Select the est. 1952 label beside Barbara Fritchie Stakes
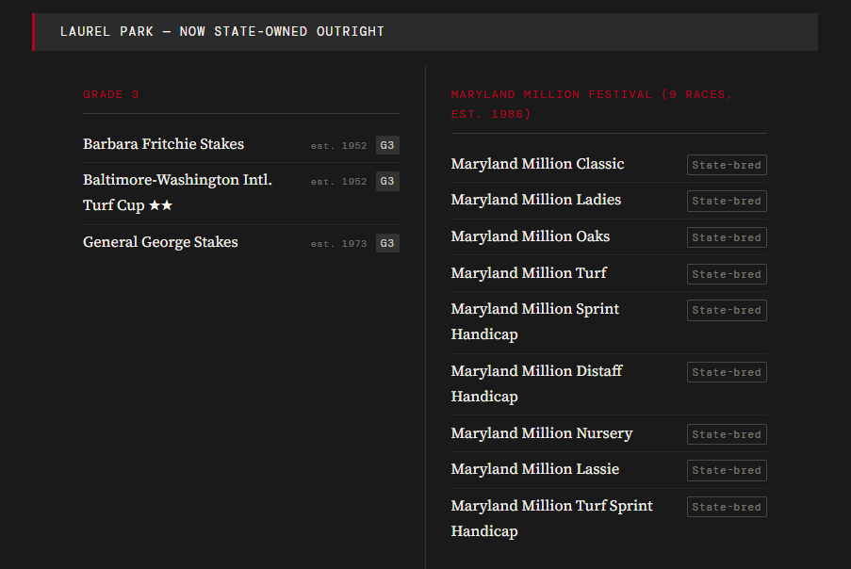This screenshot has height=569, width=851. pos(338,145)
